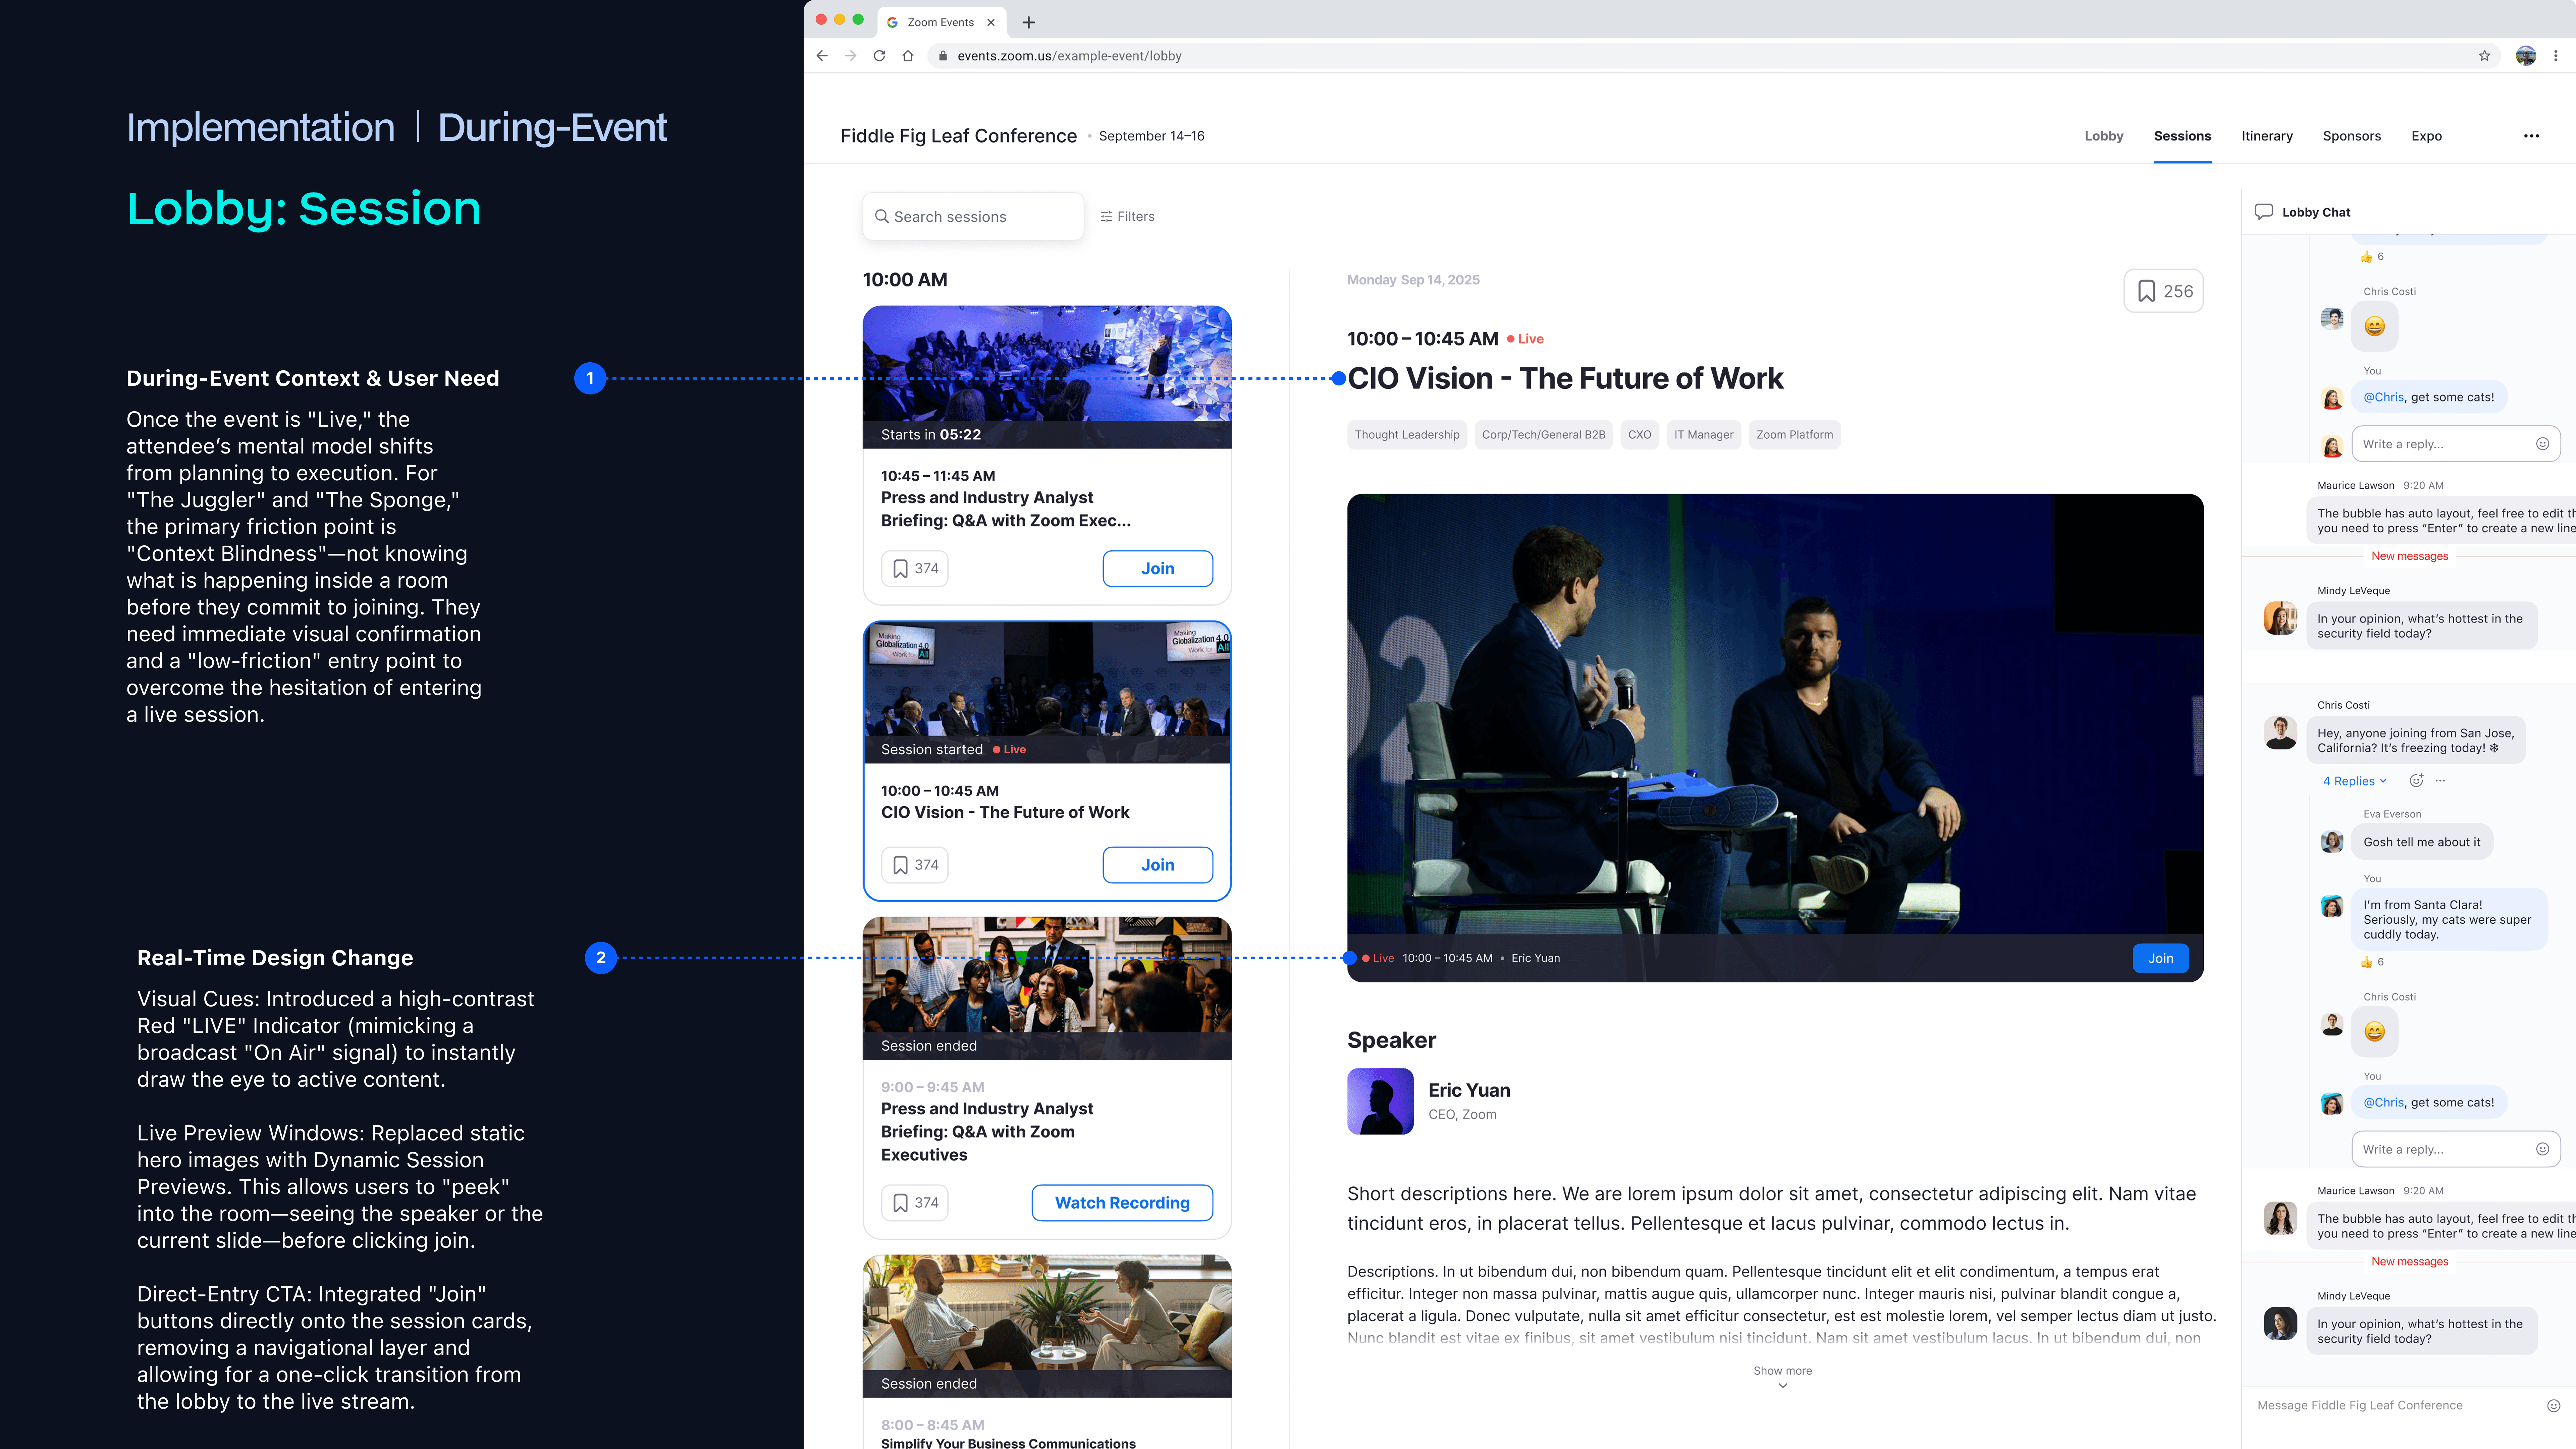Click the browser home icon

point(908,56)
